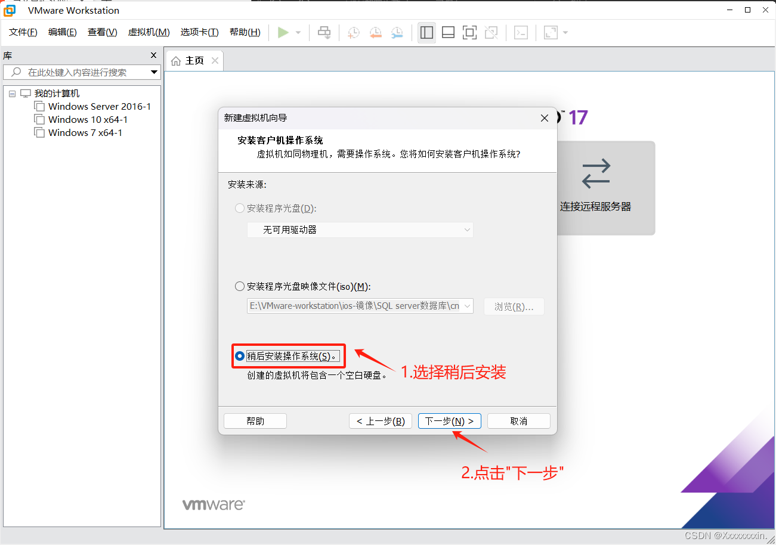Click the 取消 cancel button

[x=519, y=421]
